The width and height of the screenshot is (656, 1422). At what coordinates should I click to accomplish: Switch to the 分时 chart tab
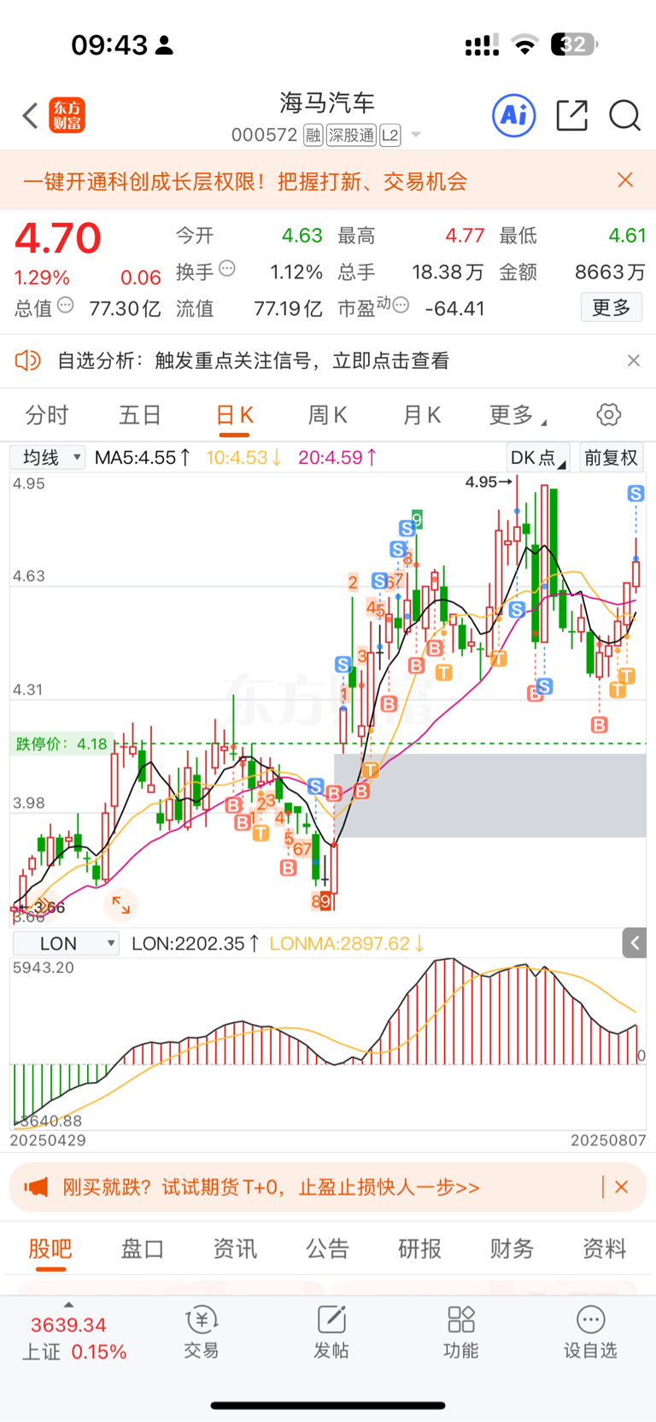(x=46, y=415)
